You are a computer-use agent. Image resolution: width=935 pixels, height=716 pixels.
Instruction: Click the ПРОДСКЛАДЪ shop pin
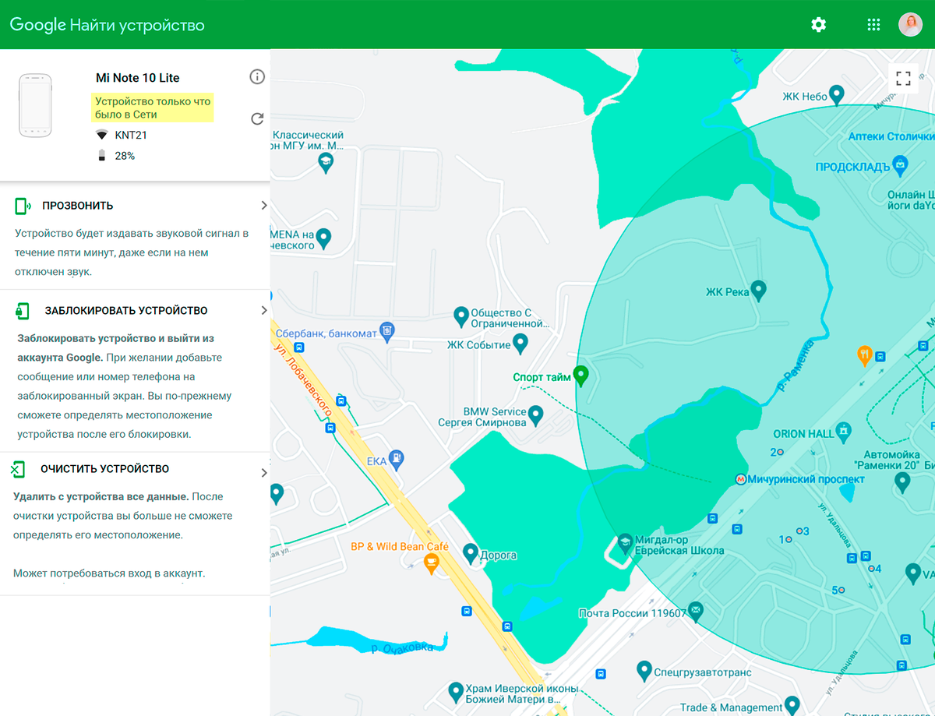[x=901, y=165]
